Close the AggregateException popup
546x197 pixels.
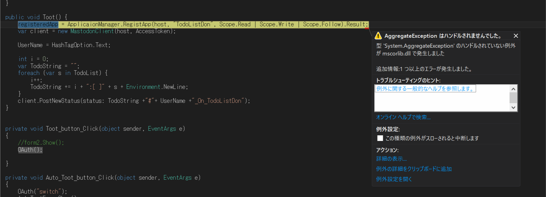[516, 36]
